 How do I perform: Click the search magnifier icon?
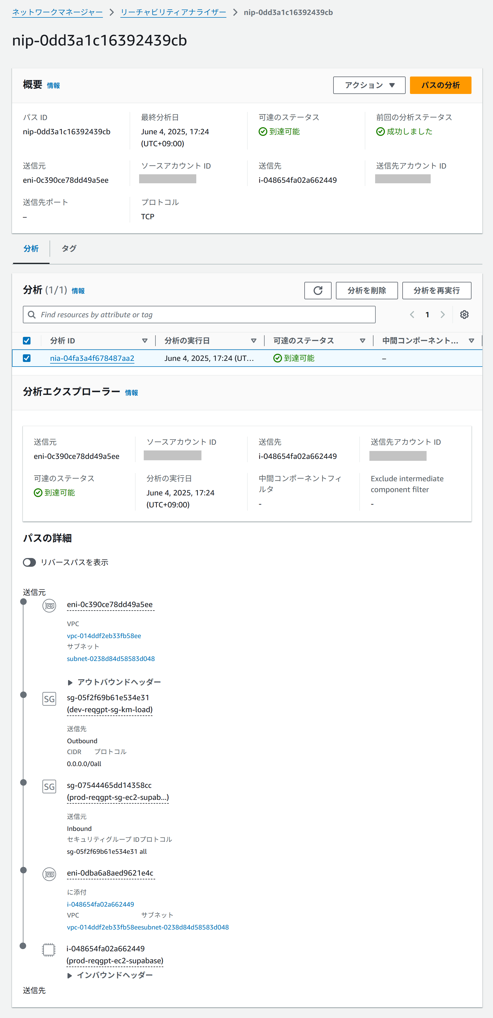click(x=32, y=315)
